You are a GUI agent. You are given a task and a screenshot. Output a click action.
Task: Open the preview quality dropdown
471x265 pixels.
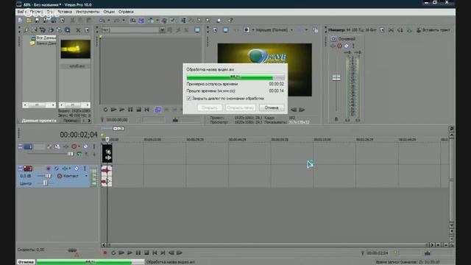coord(291,30)
